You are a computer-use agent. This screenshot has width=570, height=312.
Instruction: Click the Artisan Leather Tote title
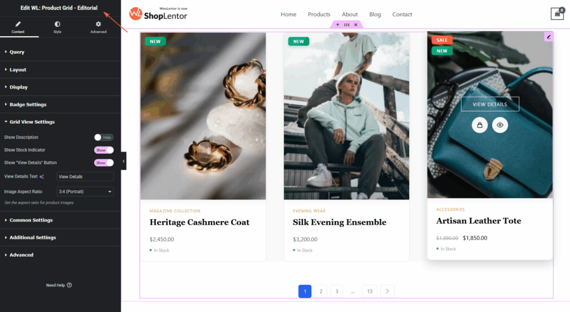click(478, 221)
